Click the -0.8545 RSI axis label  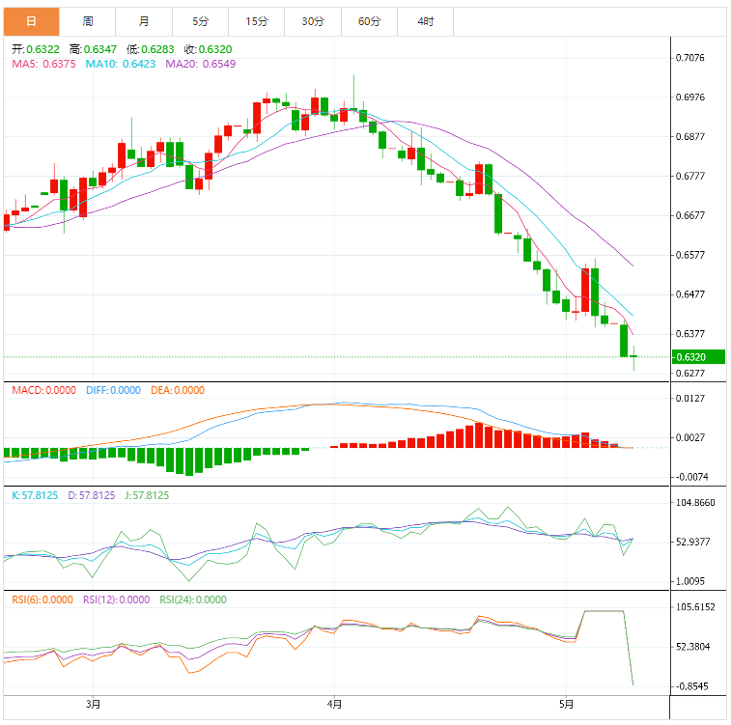[691, 686]
